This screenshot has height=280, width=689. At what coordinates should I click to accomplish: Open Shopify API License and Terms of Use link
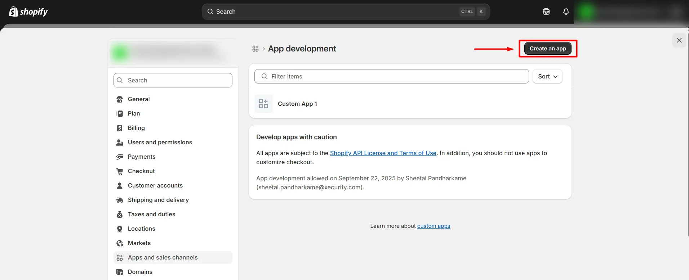click(x=383, y=153)
